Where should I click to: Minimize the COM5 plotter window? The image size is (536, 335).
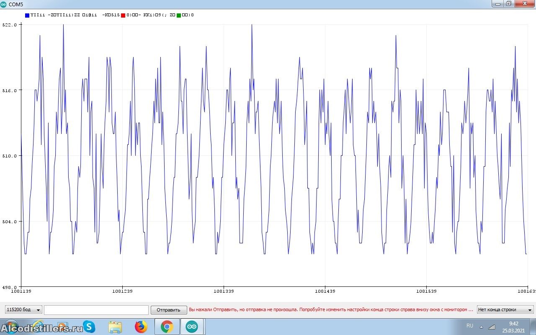497,3
